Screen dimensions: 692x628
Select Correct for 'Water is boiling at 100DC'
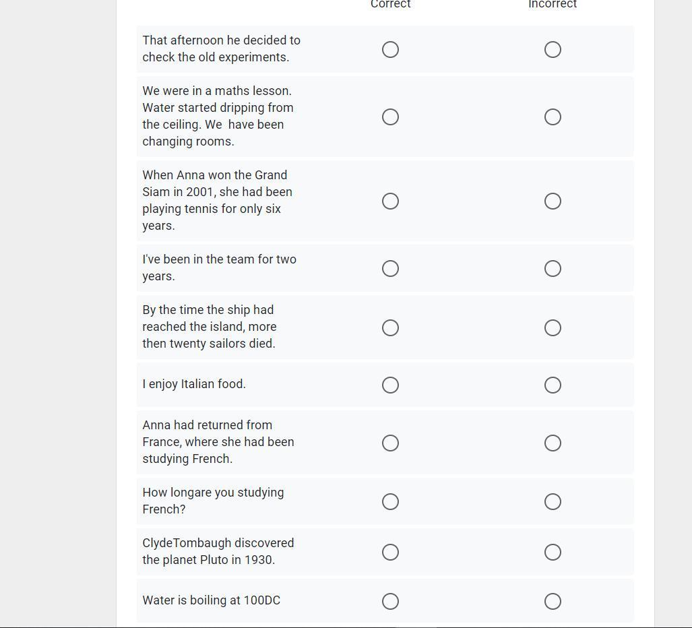[x=390, y=602]
